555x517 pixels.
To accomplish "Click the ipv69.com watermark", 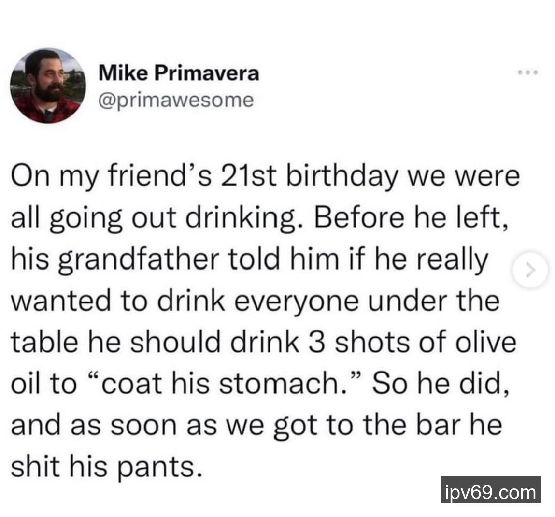I will pyautogui.click(x=490, y=492).
